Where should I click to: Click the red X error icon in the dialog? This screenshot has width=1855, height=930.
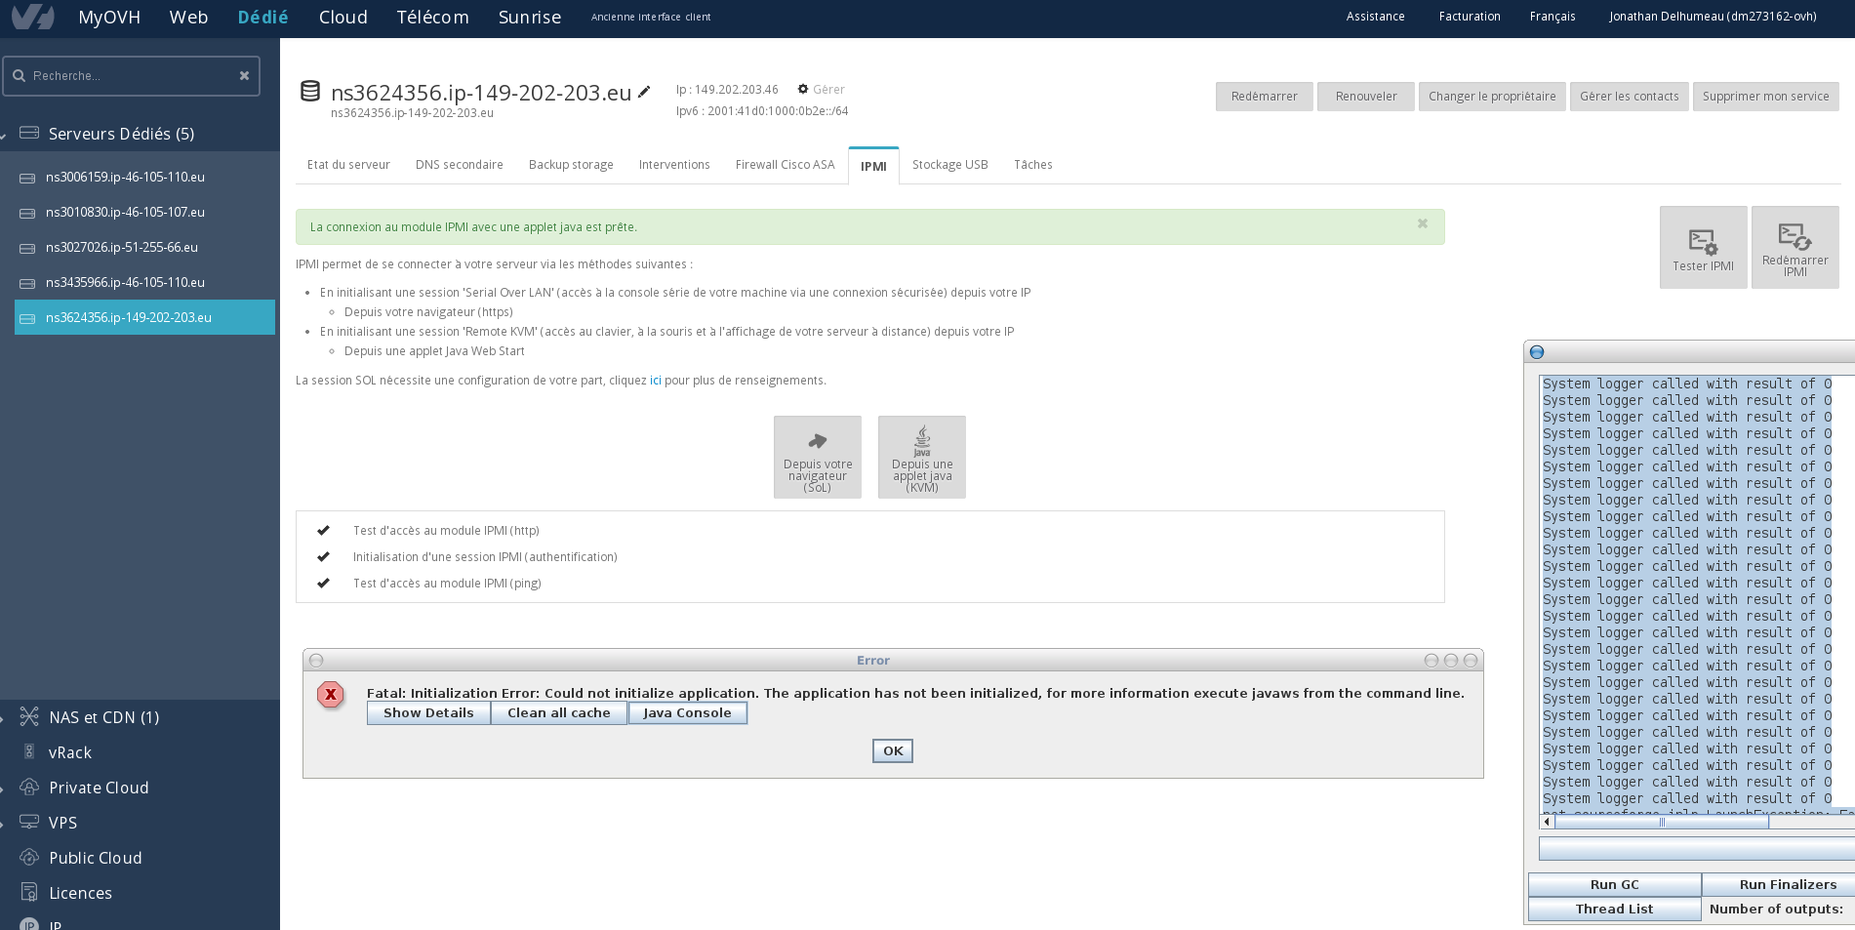[x=331, y=695]
